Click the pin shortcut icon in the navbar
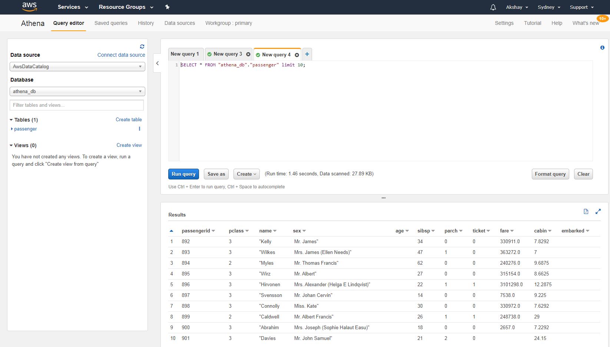The width and height of the screenshot is (610, 347). 167,7
